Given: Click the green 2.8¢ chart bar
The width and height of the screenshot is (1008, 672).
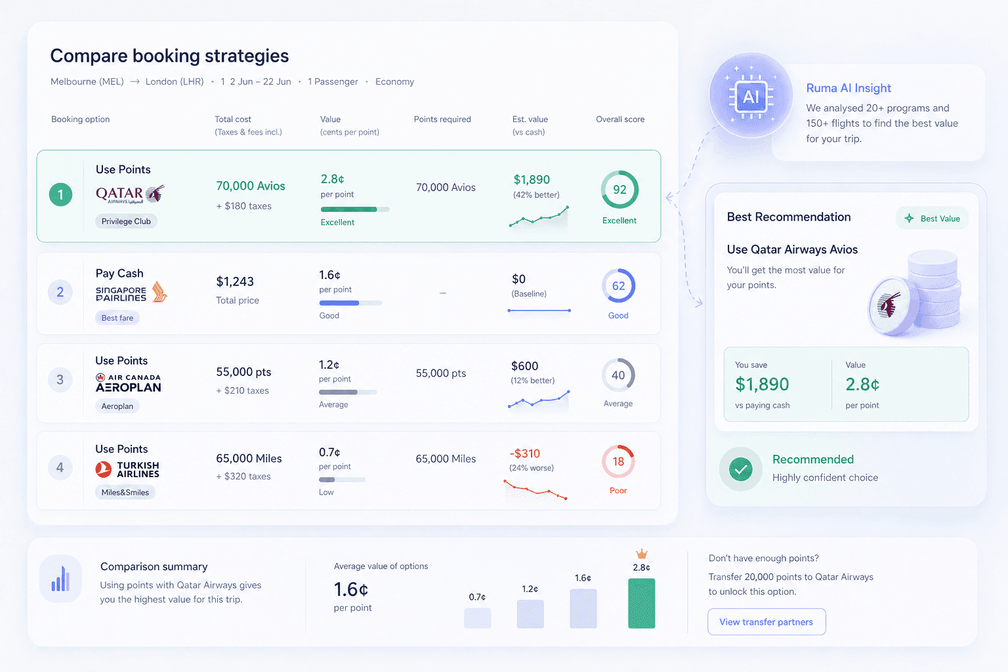Looking at the screenshot, I should pyautogui.click(x=642, y=604).
